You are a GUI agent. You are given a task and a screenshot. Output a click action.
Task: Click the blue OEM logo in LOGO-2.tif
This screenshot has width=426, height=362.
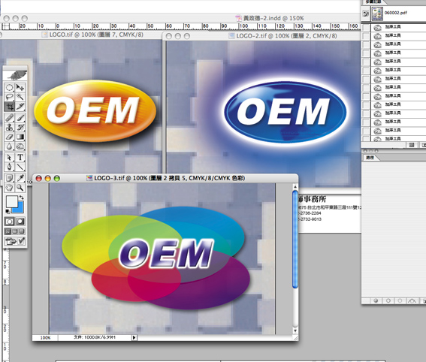[285, 112]
